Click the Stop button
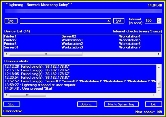This screenshot has width=166, height=117. click(11, 104)
